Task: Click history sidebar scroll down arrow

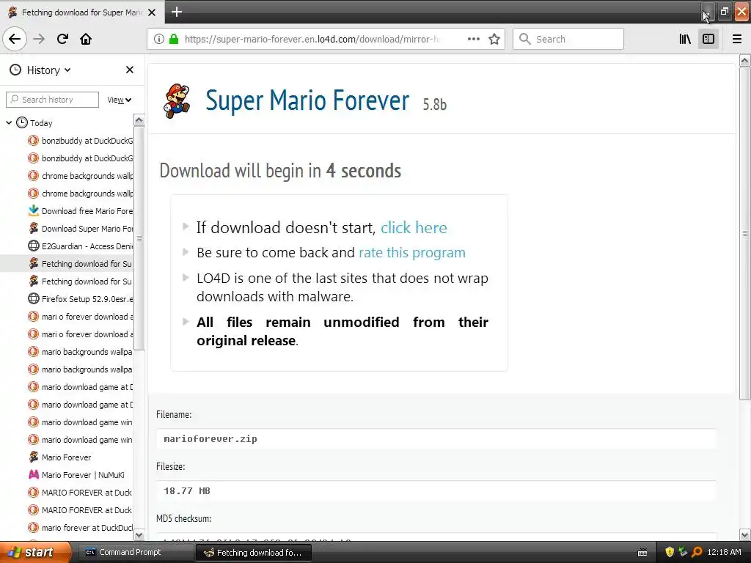Action: click(x=139, y=534)
